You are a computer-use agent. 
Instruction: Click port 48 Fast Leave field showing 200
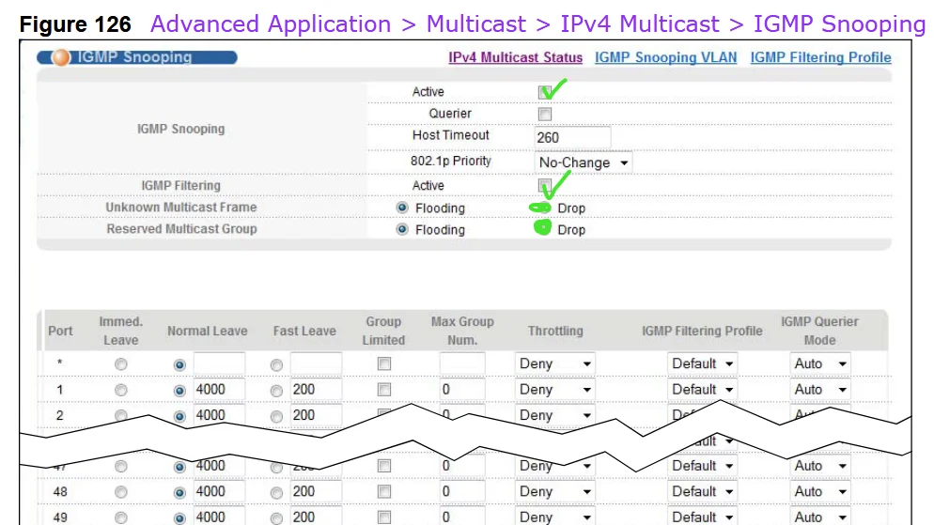tap(317, 492)
